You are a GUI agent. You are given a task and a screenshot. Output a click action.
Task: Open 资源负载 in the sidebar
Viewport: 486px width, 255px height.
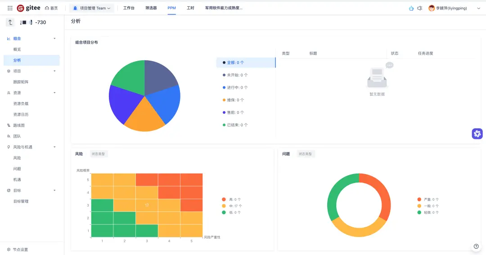coord(21,103)
